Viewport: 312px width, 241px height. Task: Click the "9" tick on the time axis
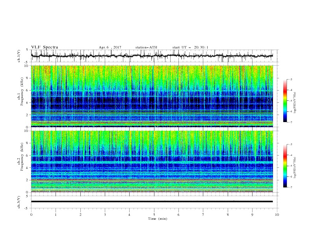(252, 215)
